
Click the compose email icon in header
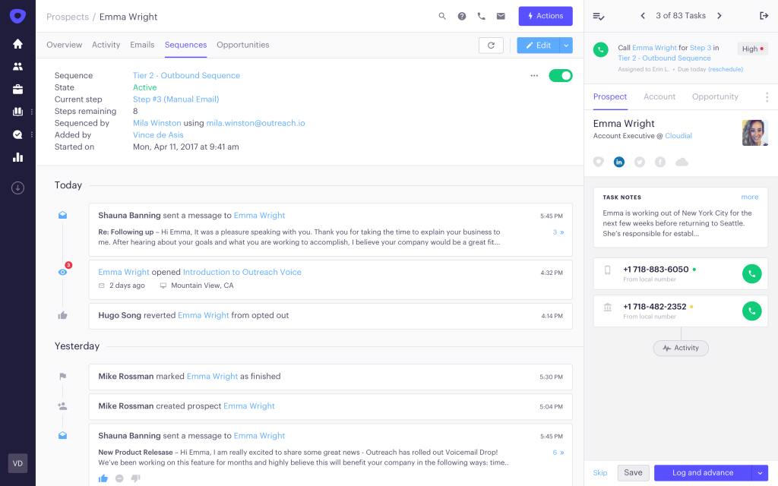501,17
